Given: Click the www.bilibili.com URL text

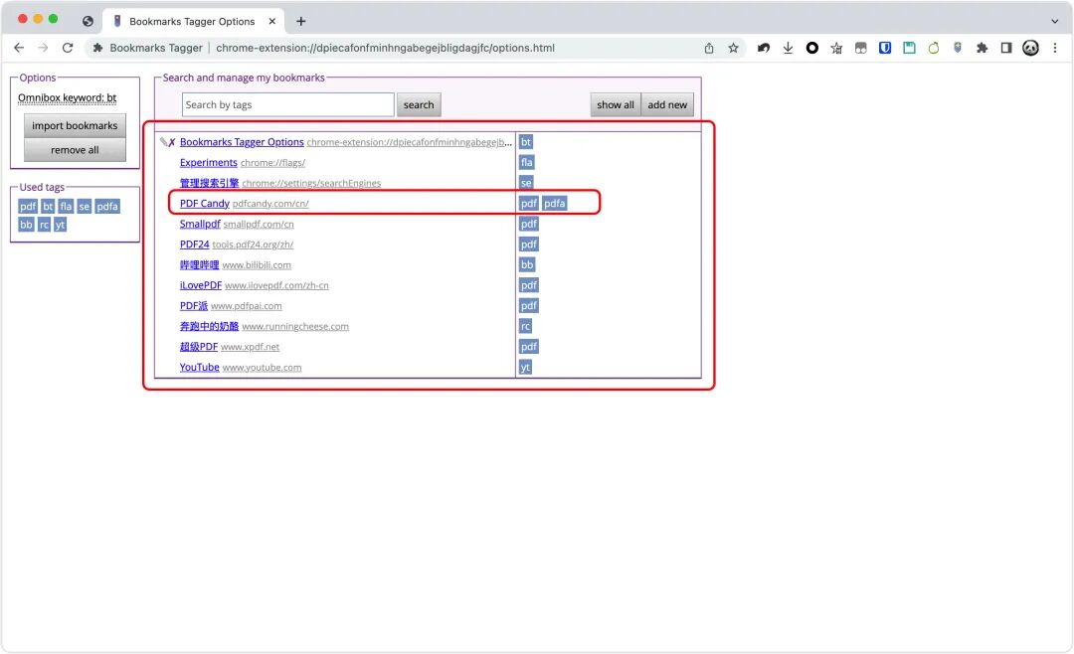Looking at the screenshot, I should (257, 265).
